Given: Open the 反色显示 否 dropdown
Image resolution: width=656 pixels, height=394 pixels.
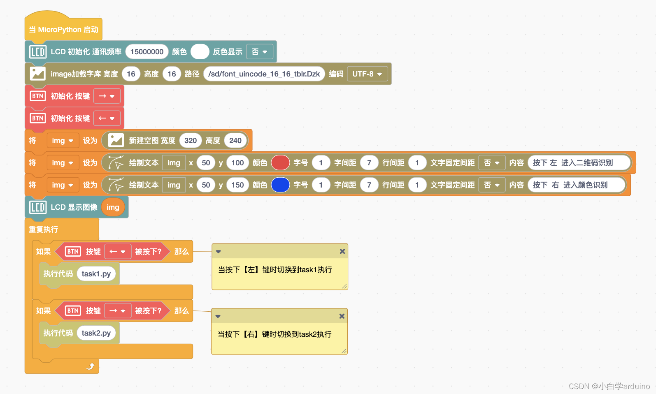Looking at the screenshot, I should (x=260, y=52).
